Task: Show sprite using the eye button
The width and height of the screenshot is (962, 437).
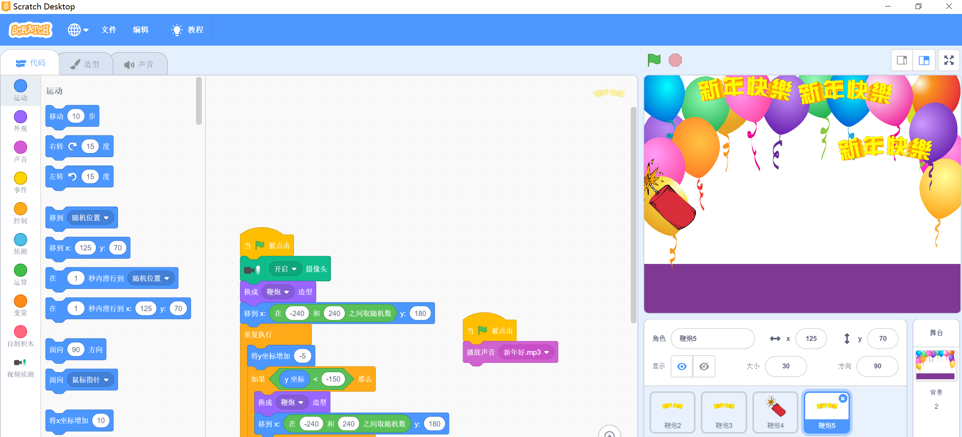Action: point(682,366)
